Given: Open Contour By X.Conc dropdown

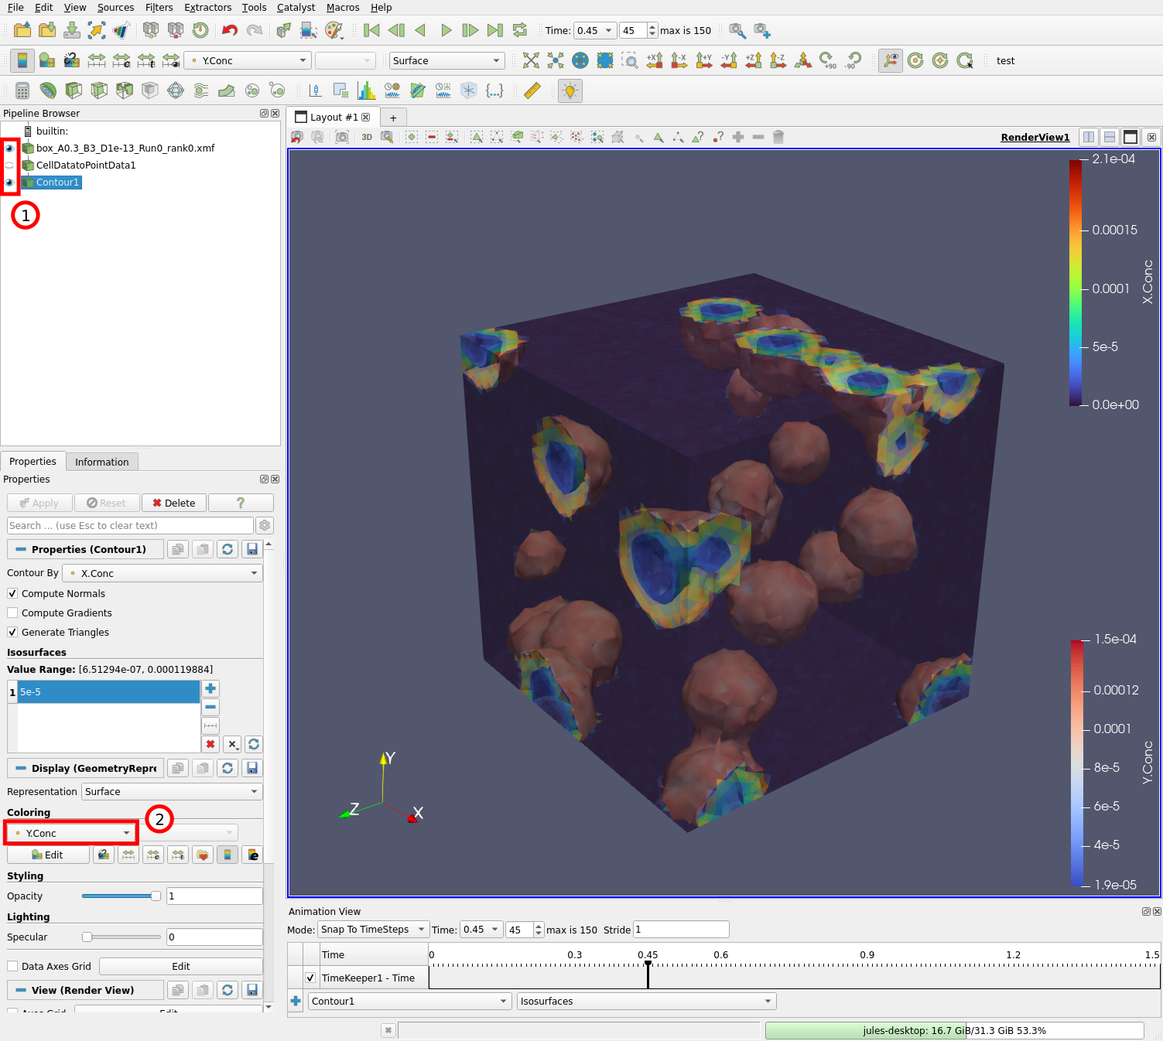Looking at the screenshot, I should click(x=164, y=573).
